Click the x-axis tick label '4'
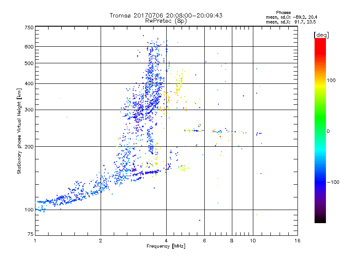 (x=166, y=241)
